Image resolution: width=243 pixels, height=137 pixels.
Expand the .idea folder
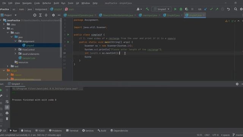point(4,24)
